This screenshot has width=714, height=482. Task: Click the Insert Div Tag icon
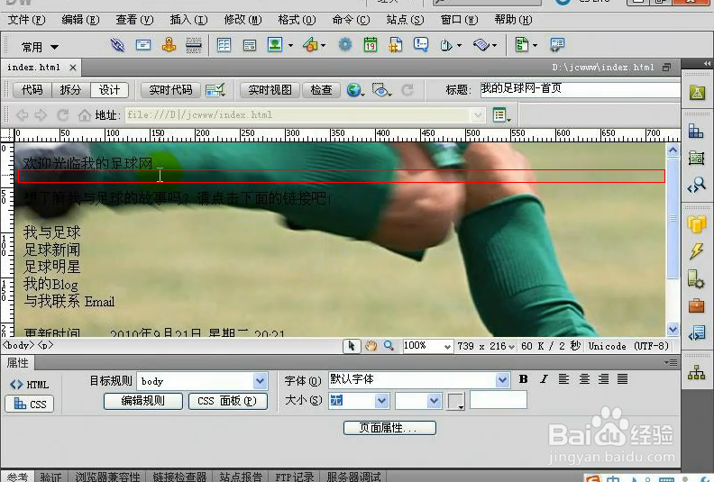(250, 45)
